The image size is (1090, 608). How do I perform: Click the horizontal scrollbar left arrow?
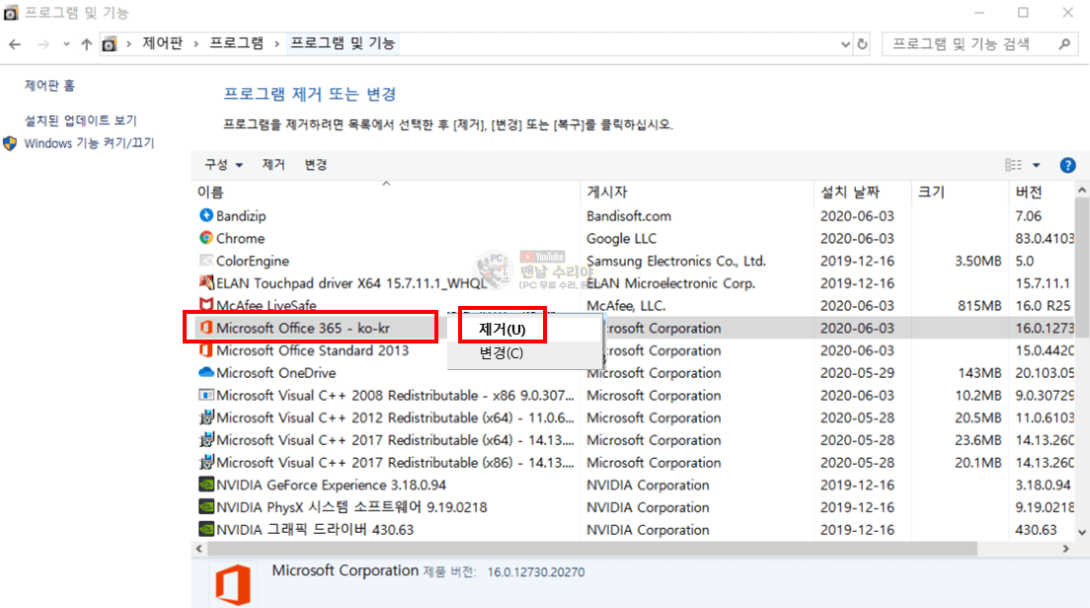[199, 549]
